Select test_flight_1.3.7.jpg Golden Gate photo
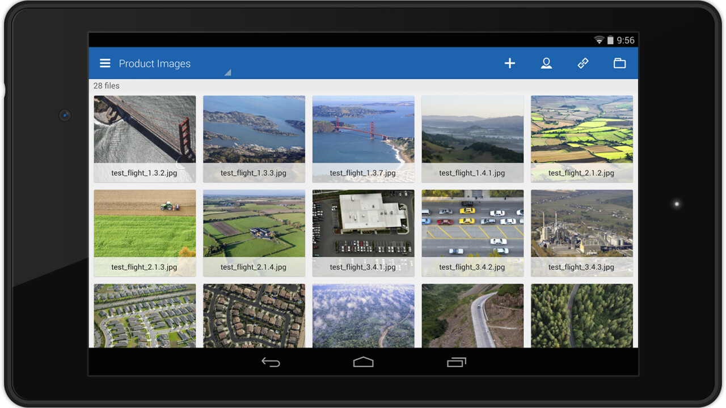This screenshot has width=726, height=408. [363, 136]
